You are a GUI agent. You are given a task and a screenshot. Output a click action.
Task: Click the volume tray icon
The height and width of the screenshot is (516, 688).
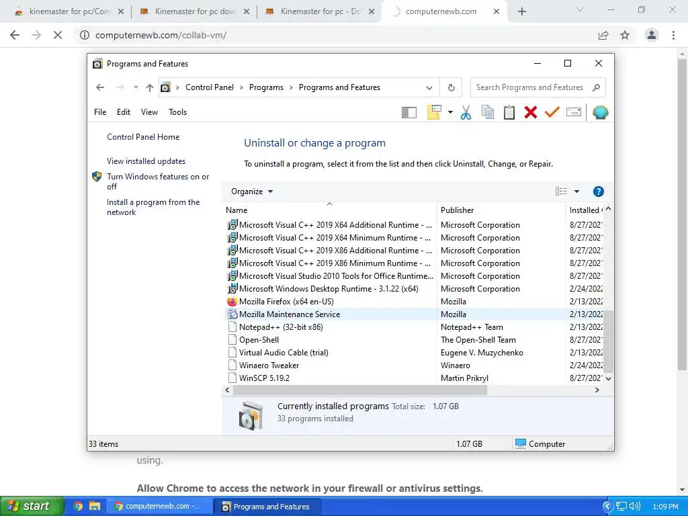click(634, 506)
